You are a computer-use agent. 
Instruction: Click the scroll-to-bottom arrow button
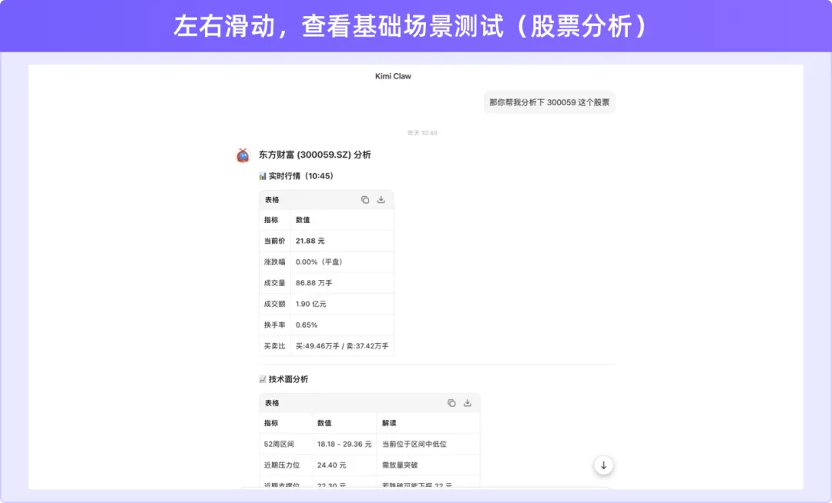click(603, 465)
